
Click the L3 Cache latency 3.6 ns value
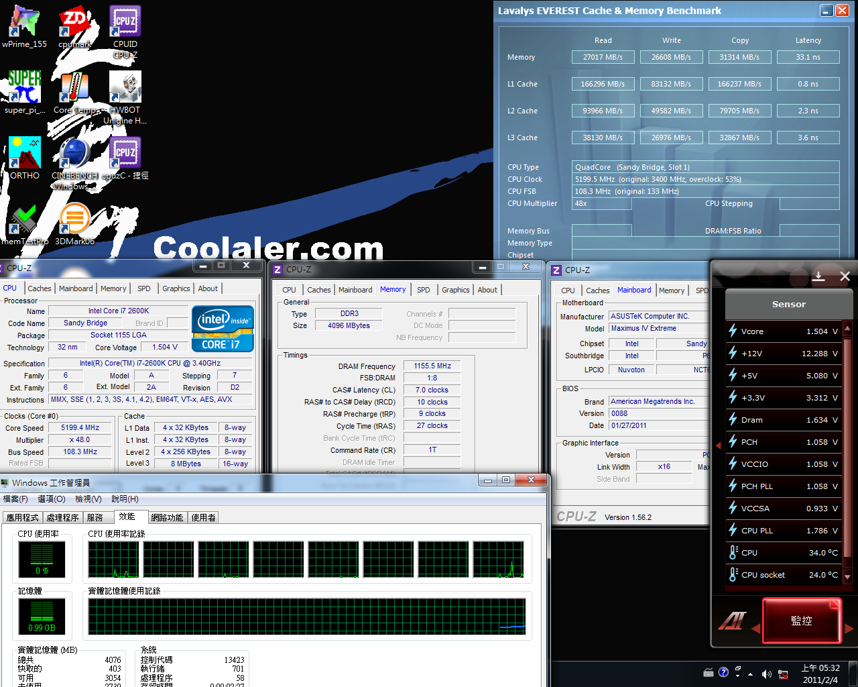(x=808, y=138)
